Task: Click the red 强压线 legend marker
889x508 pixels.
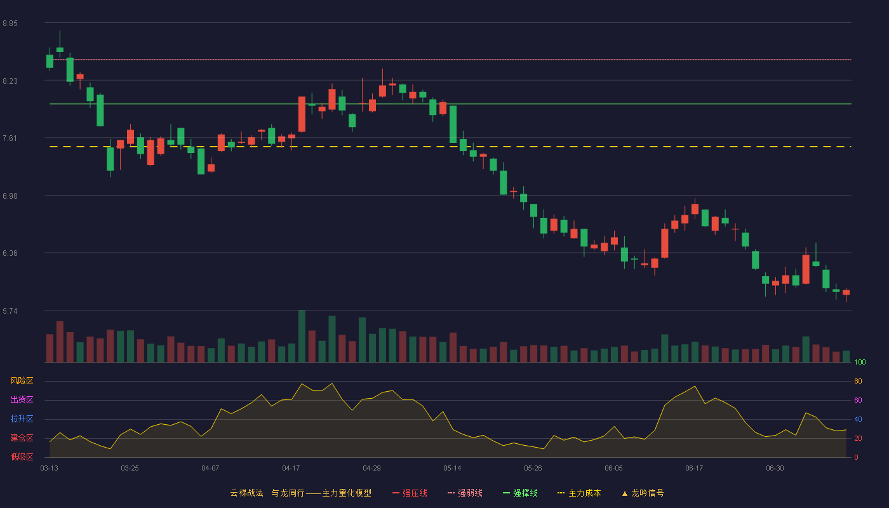Action: (396, 493)
